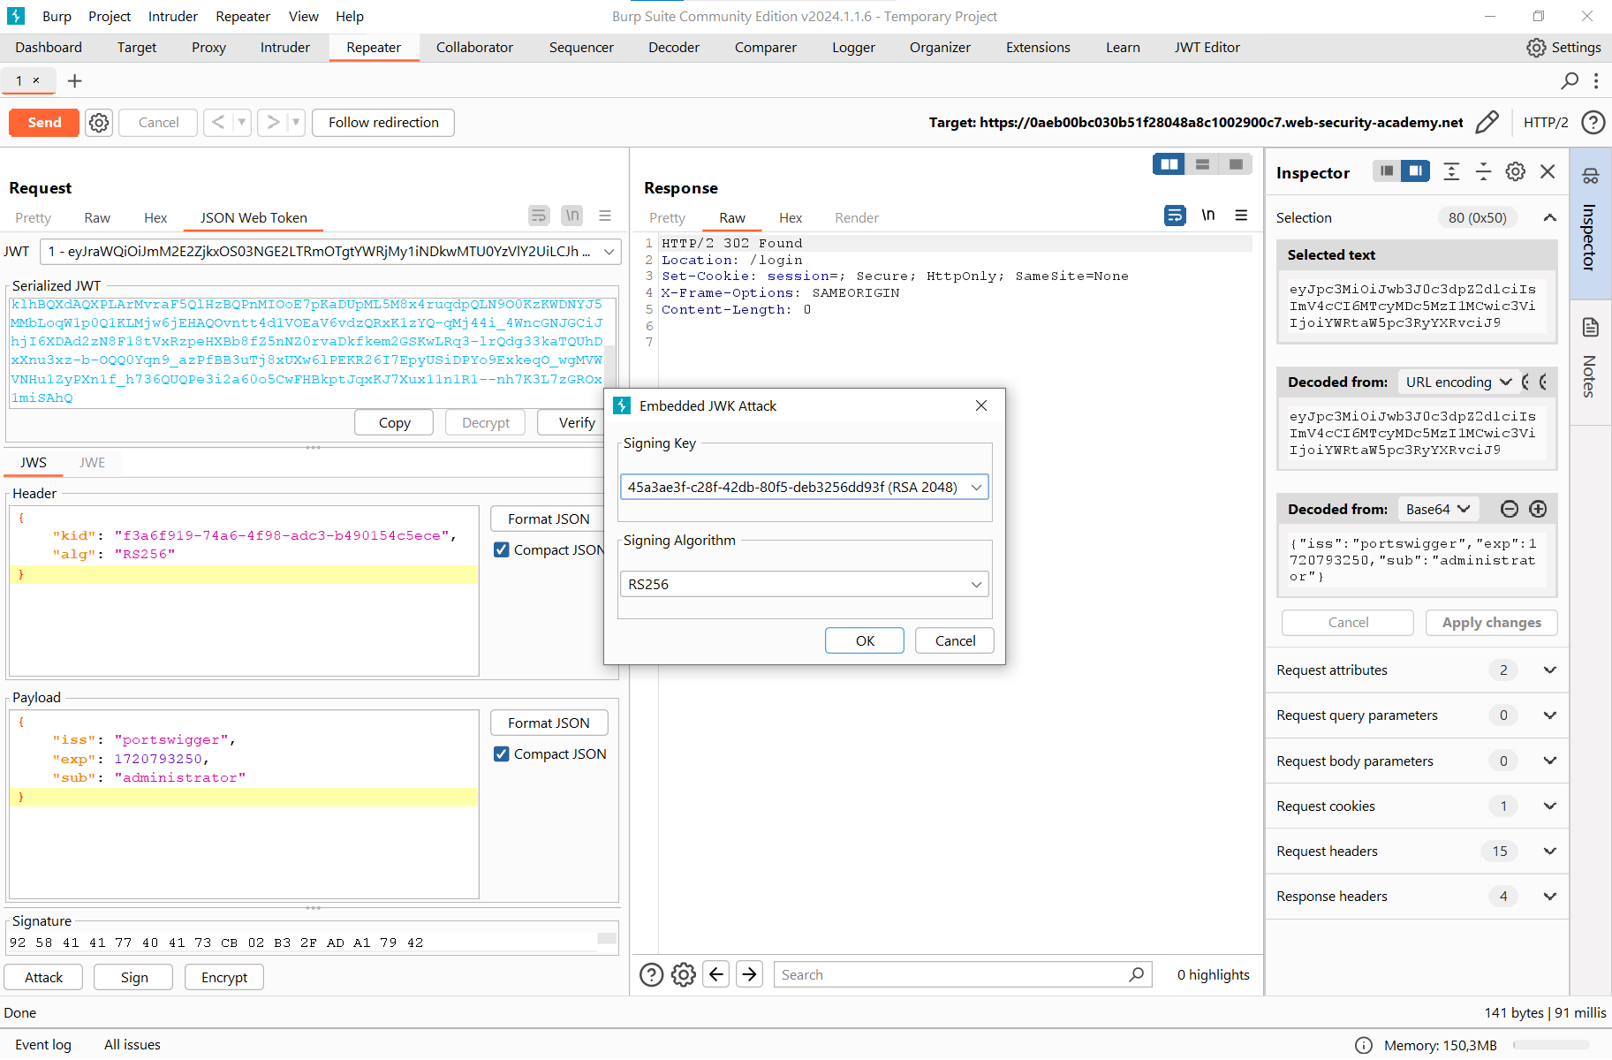Screen dimensions: 1612x1060
Task: Toggle line wrap icon in the Request panel
Action: (x=539, y=216)
